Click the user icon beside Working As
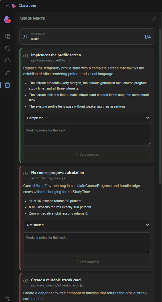162x302 pixels. point(25,37)
